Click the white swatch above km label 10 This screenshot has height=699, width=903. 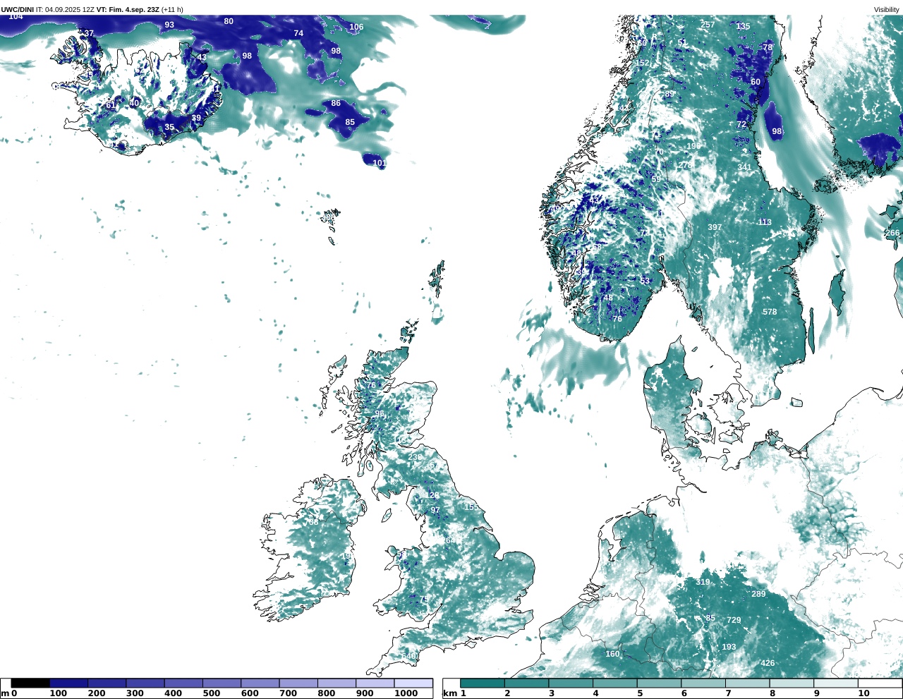(880, 683)
